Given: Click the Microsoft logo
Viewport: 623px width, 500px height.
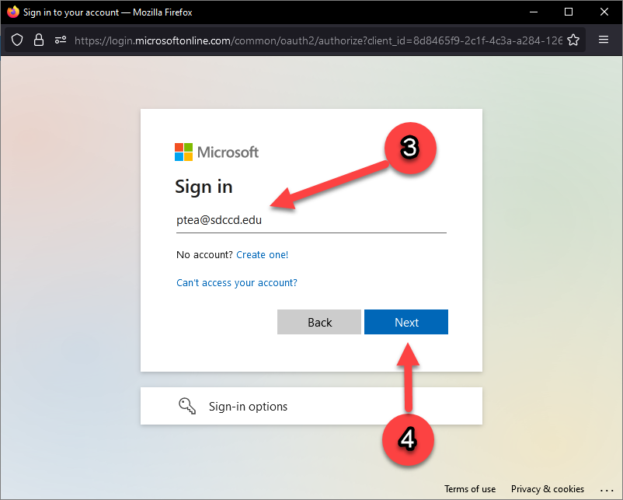Looking at the screenshot, I should pyautogui.click(x=217, y=152).
